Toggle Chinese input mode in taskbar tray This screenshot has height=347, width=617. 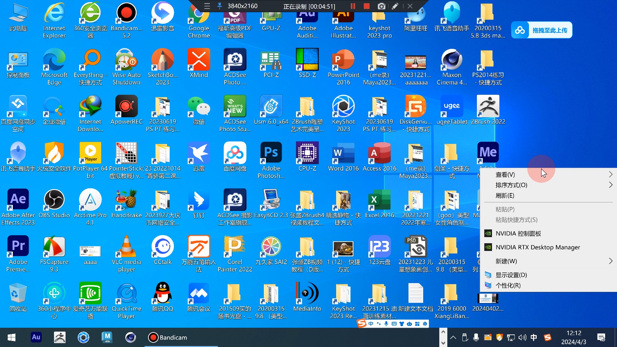tap(534, 337)
